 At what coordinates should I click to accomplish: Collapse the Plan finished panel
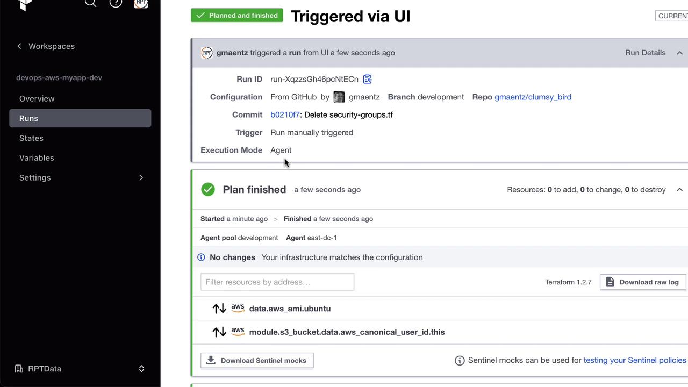(x=679, y=190)
